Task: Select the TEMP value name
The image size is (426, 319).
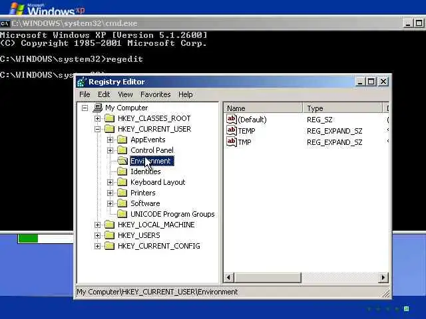Action: [246, 131]
